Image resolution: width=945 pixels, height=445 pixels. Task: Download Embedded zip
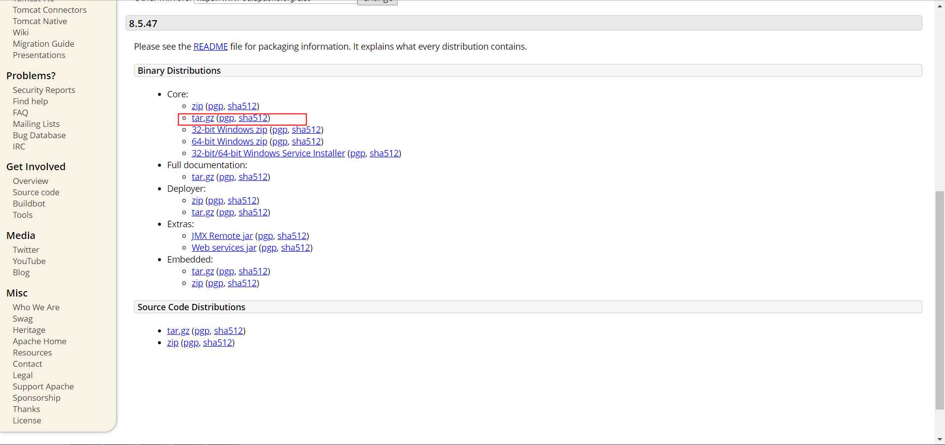pos(197,283)
